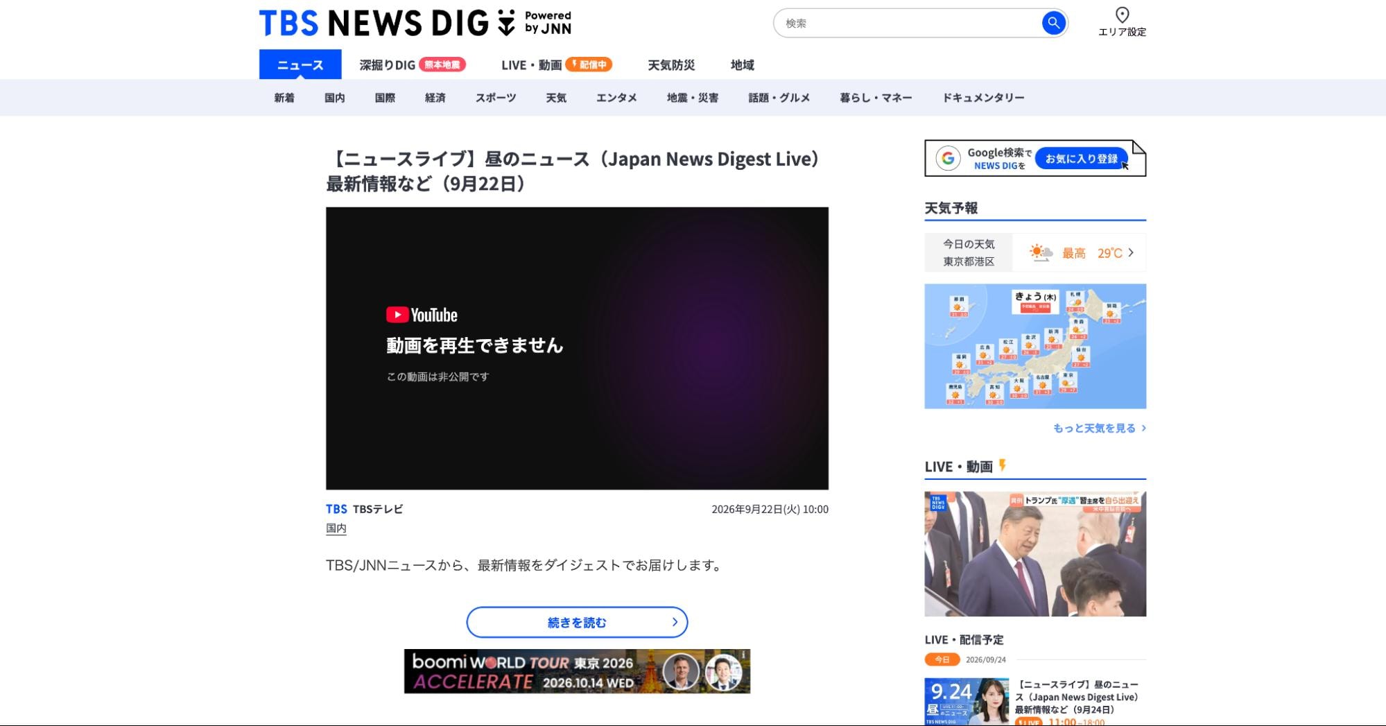Click the 国内 tag under TBSテレビ

pos(336,528)
